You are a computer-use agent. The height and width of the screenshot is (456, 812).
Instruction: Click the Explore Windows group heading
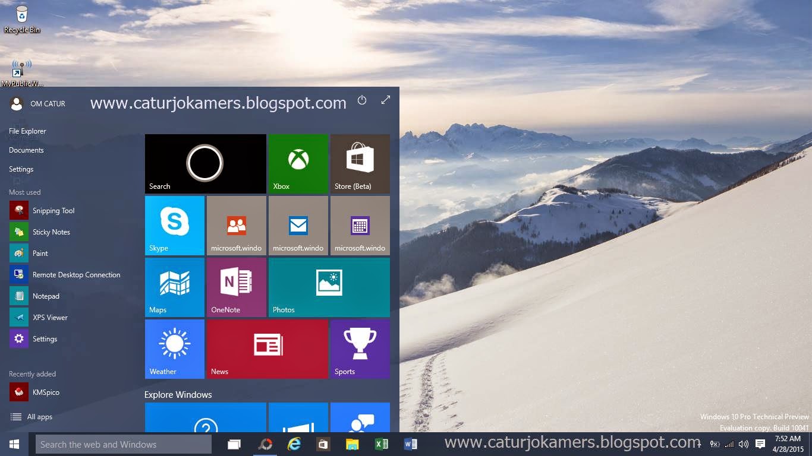coord(178,395)
